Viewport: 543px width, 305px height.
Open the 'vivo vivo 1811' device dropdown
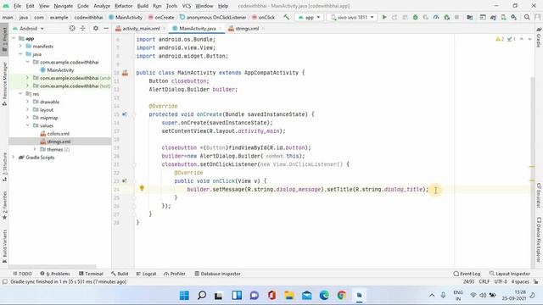(x=352, y=17)
